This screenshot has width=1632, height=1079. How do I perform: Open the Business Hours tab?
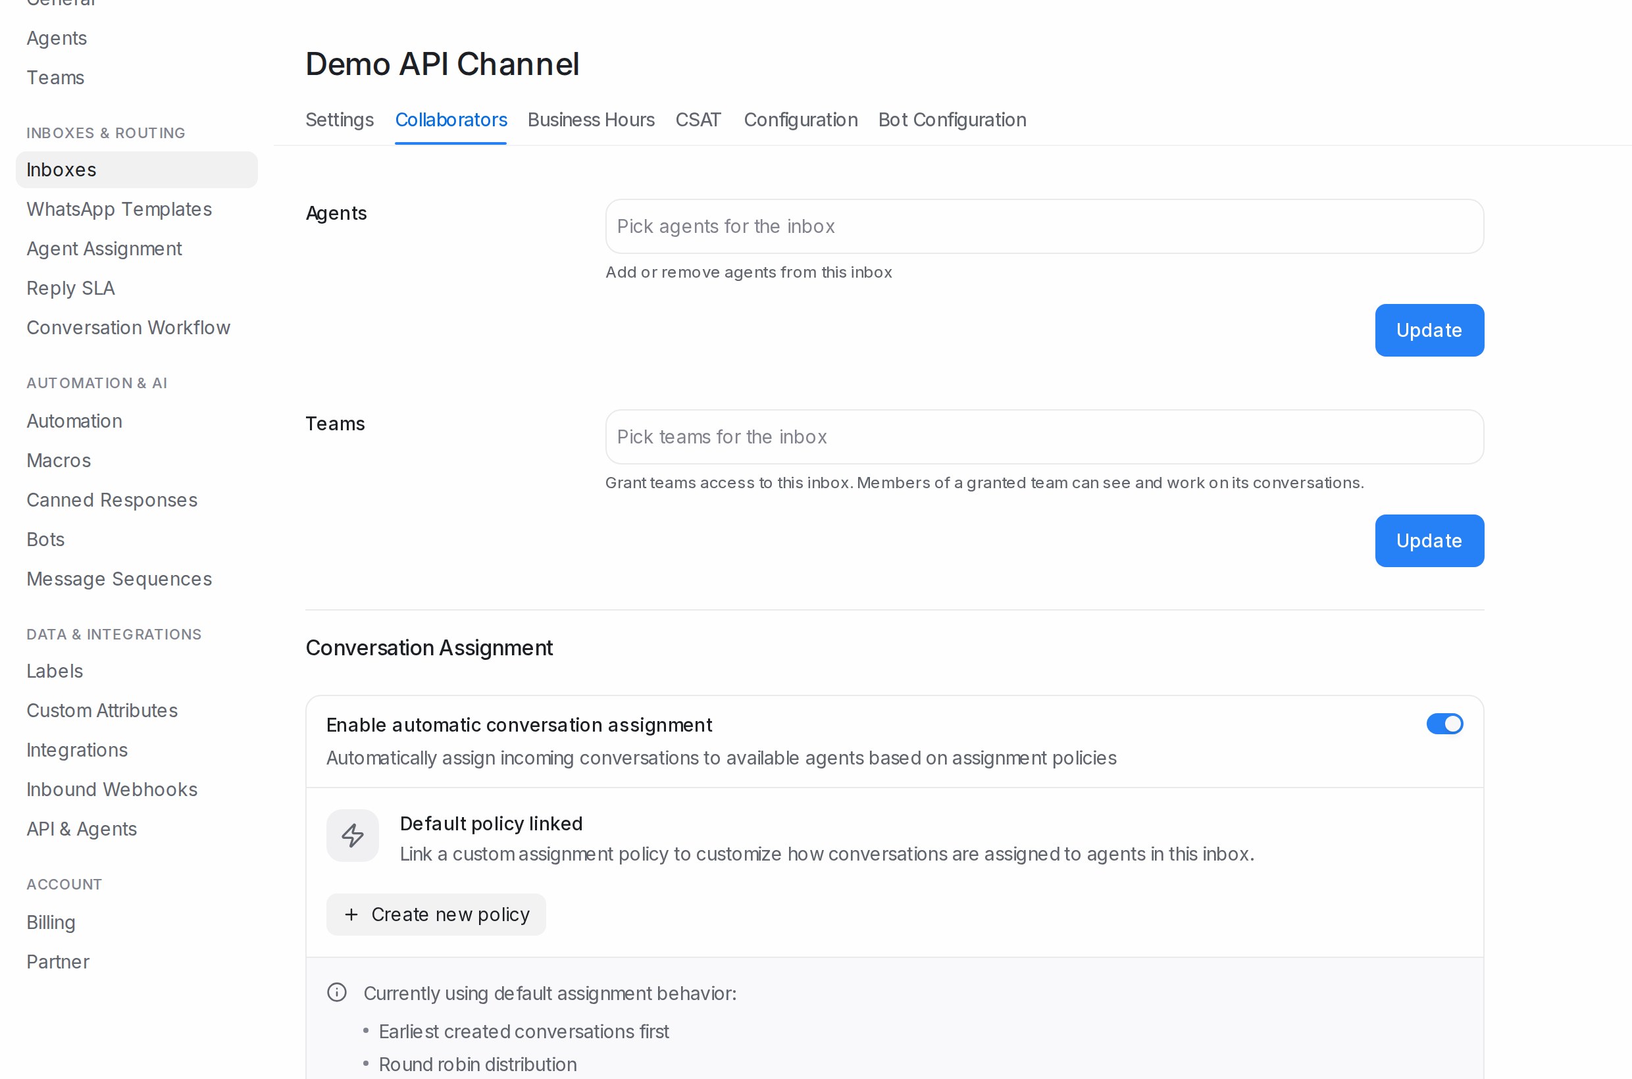click(x=590, y=120)
